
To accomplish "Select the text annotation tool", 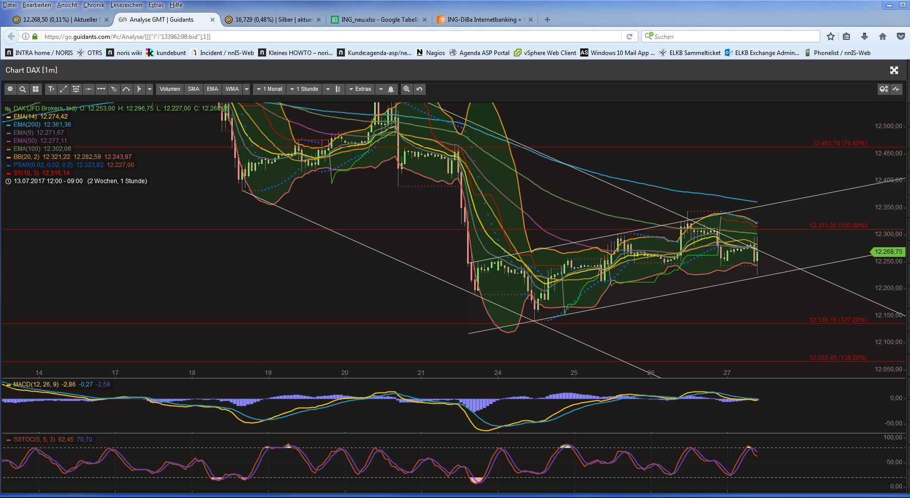I will point(51,89).
